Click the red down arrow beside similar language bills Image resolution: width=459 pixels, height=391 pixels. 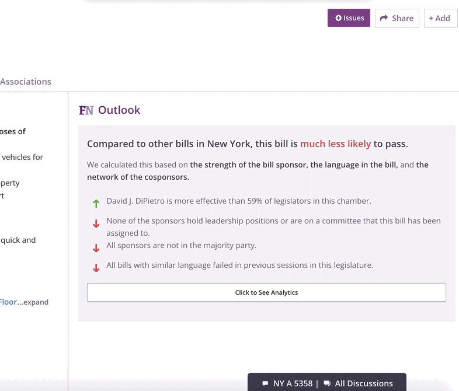point(96,268)
